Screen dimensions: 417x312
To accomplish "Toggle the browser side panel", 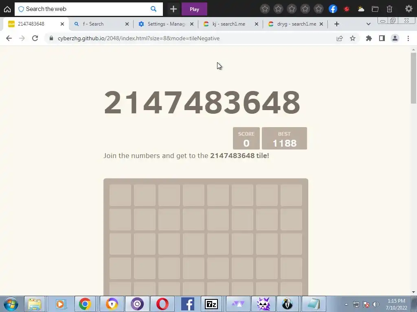I will click(x=382, y=38).
